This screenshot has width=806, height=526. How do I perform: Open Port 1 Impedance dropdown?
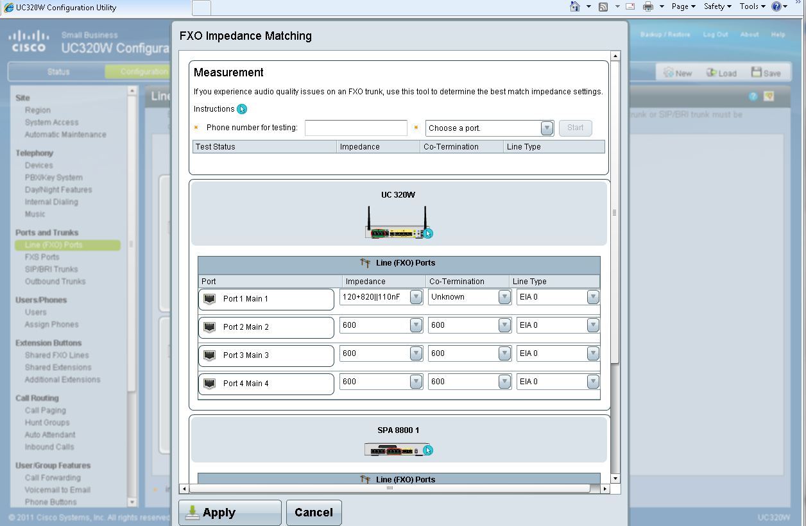point(416,297)
